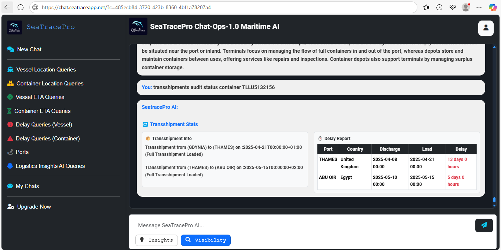
Task: Click the New Chat bubbles icon
Action: tap(11, 49)
